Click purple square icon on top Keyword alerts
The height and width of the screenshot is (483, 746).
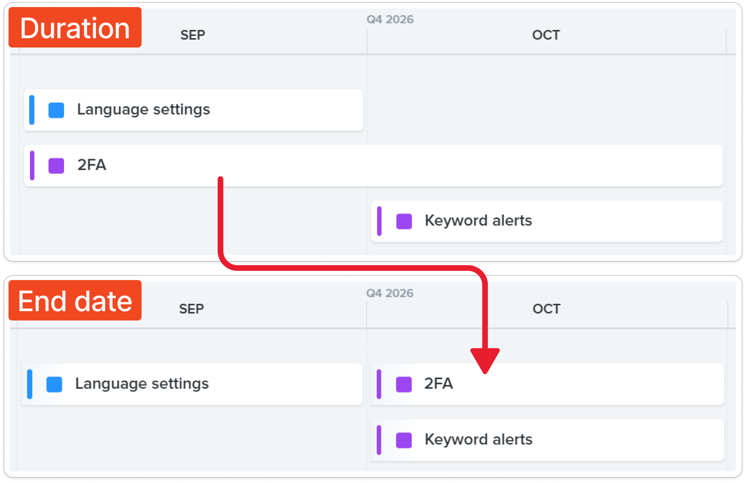[x=404, y=221]
